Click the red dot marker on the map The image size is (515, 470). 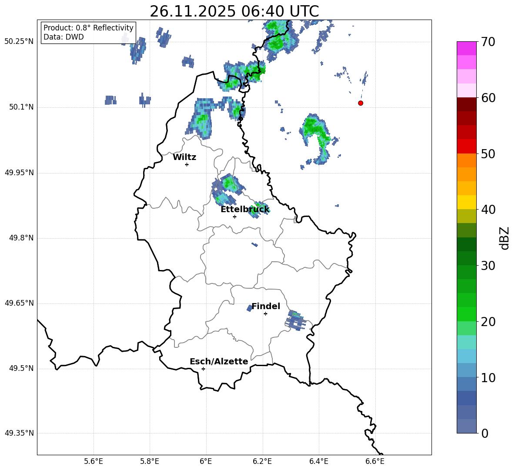click(361, 103)
